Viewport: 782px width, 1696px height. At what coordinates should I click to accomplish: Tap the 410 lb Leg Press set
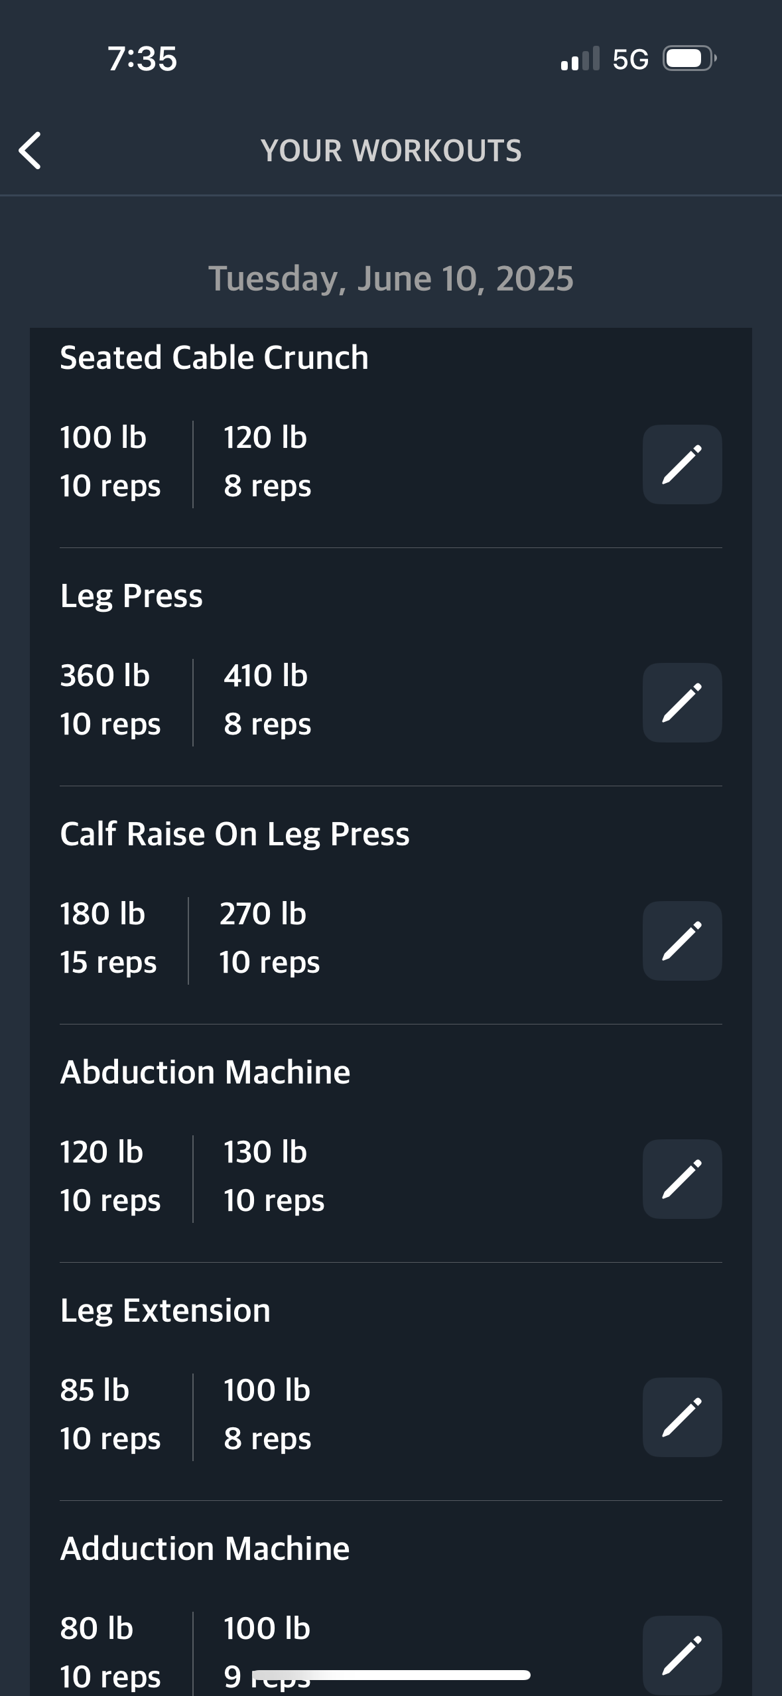(267, 699)
